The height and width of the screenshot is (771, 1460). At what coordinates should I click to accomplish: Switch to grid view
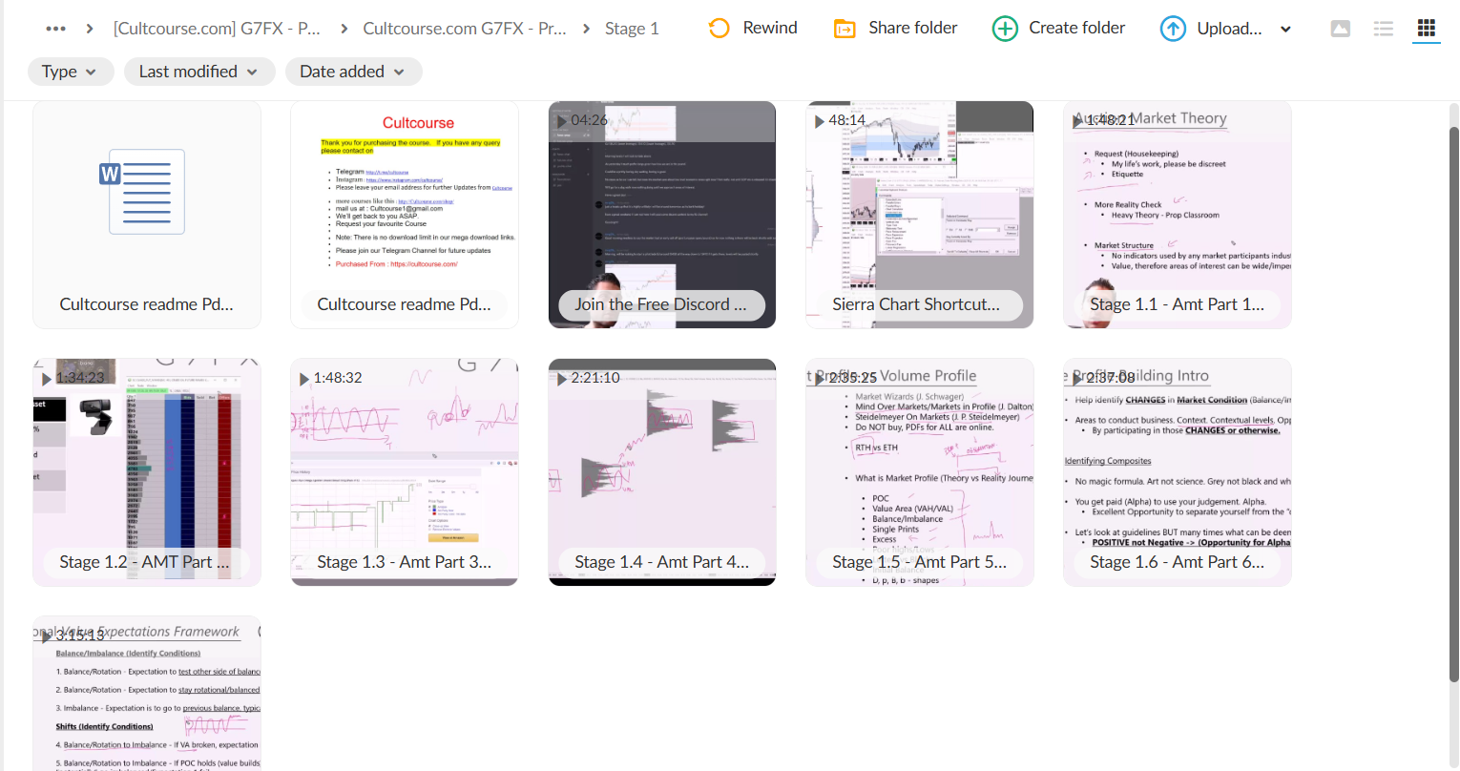point(1426,29)
